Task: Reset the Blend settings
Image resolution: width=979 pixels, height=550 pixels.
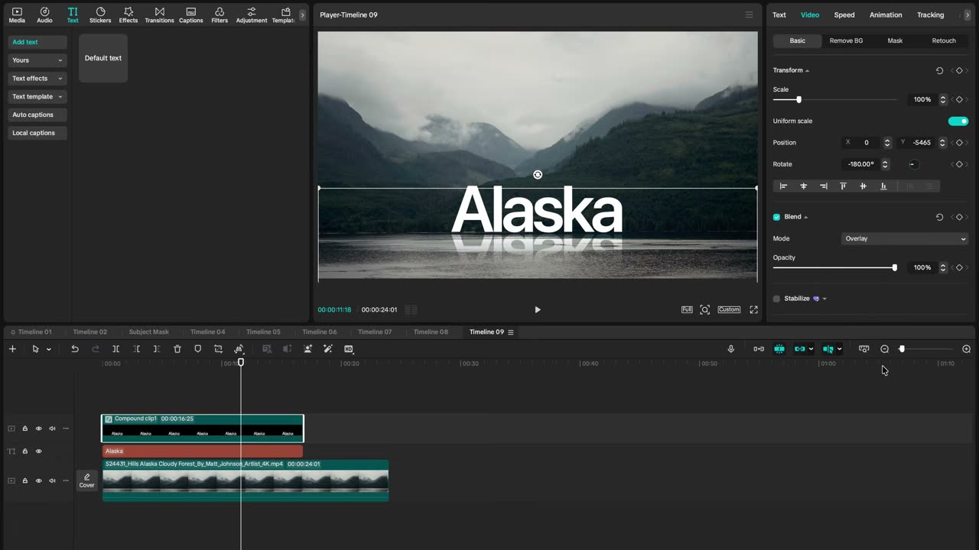Action: click(x=939, y=217)
